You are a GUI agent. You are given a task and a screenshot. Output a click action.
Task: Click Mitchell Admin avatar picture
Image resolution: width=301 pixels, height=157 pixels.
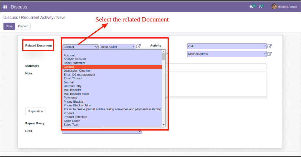274,6
